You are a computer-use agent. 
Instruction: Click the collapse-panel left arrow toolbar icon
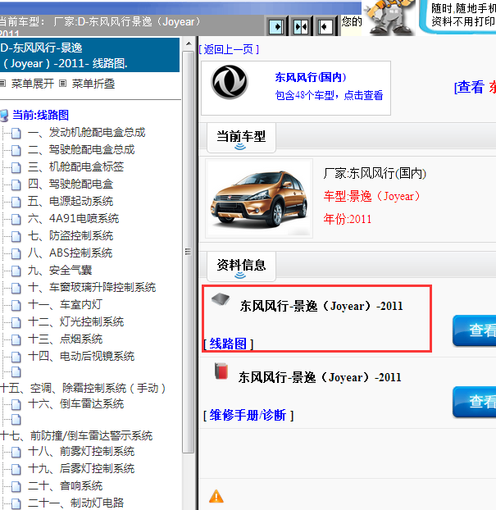point(325,27)
